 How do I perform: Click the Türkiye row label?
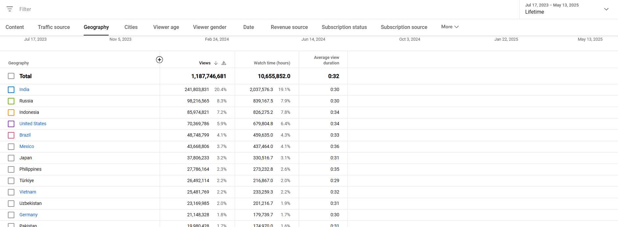[x=26, y=180]
